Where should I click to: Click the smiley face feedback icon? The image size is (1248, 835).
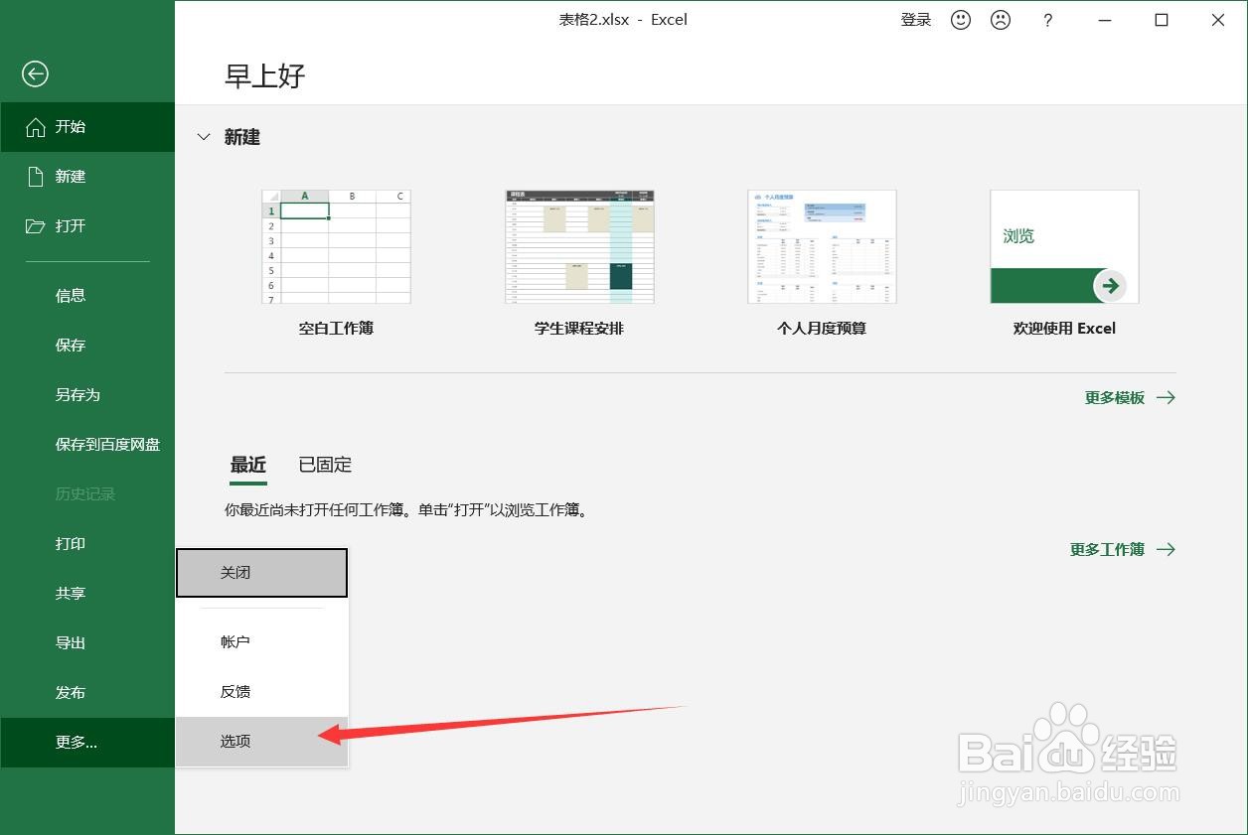pyautogui.click(x=961, y=20)
